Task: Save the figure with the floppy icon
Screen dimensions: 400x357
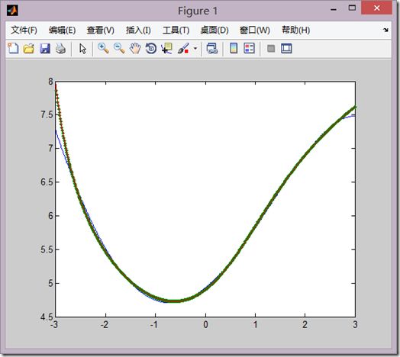Action: point(45,48)
